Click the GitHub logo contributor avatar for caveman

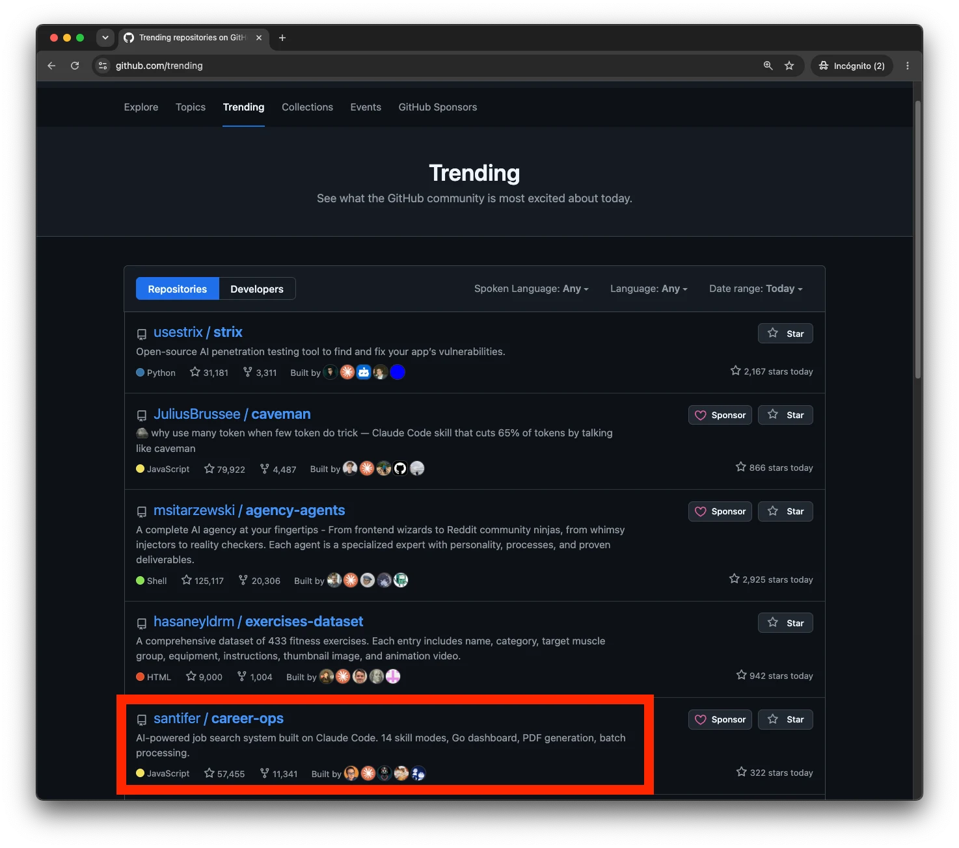(x=400, y=468)
